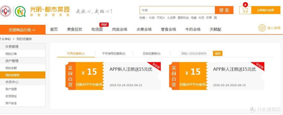Open the 零食会场 nav item
The height and width of the screenshot is (115, 283).
click(x=168, y=30)
